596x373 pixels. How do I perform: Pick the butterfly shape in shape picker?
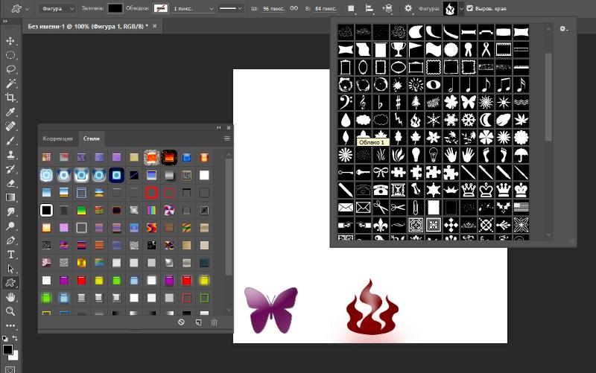coord(469,102)
